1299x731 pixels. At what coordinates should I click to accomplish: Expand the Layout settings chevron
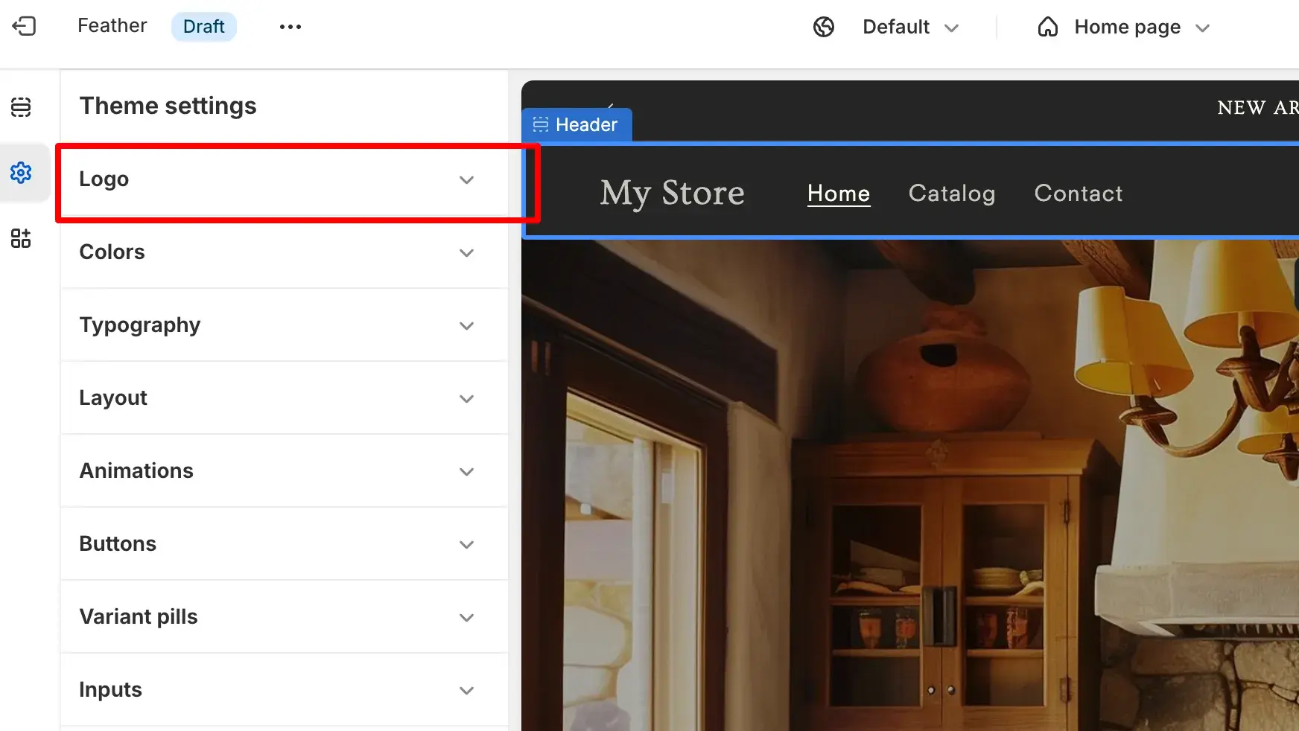click(x=466, y=398)
